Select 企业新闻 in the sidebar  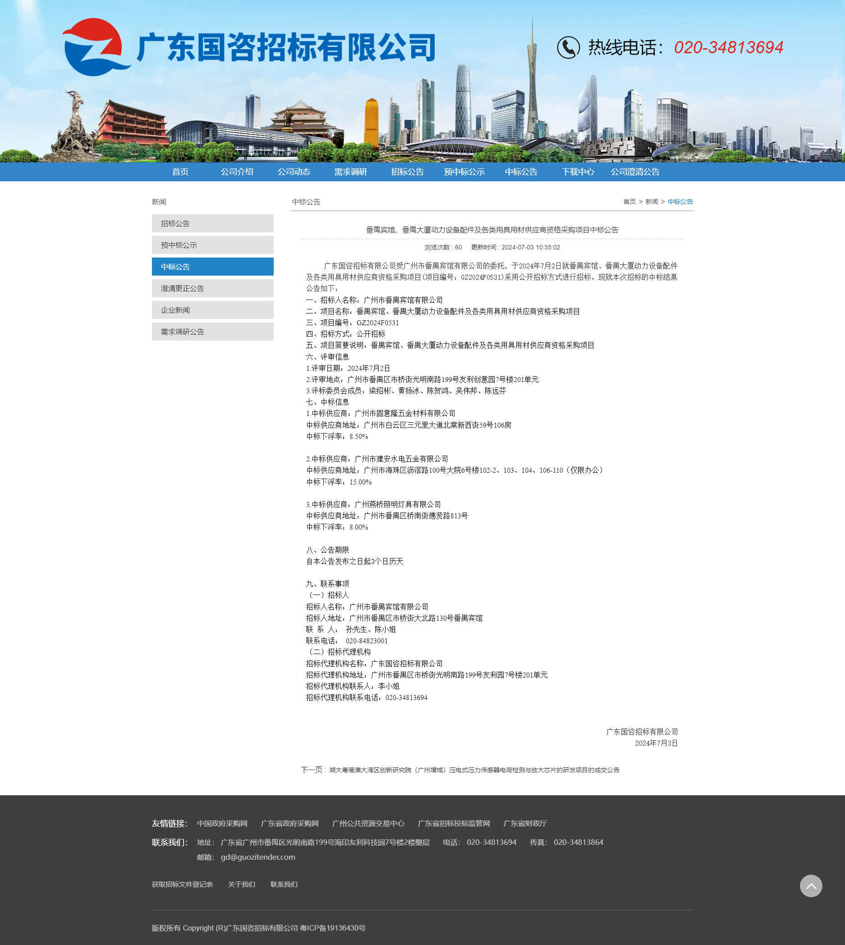[x=213, y=310]
